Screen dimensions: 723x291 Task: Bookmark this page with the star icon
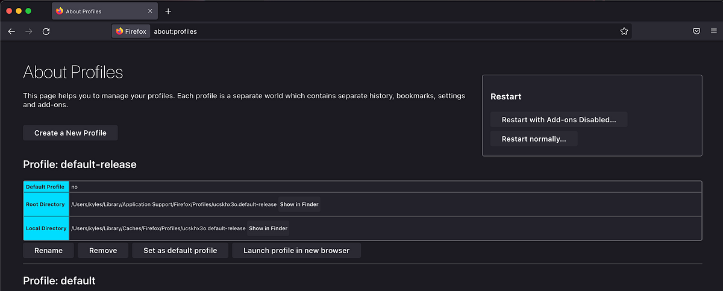pos(624,31)
